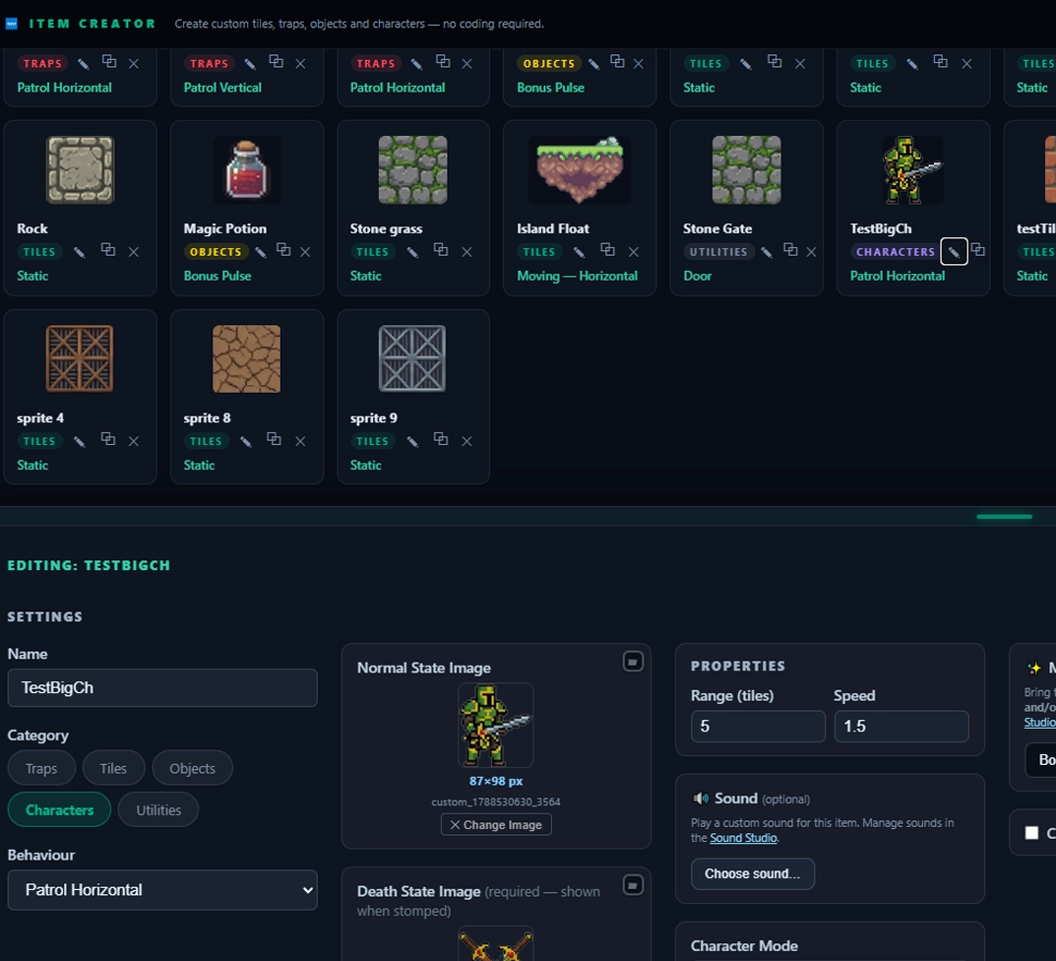Select the Utilities category pill
This screenshot has height=961, width=1056.
[x=158, y=810]
